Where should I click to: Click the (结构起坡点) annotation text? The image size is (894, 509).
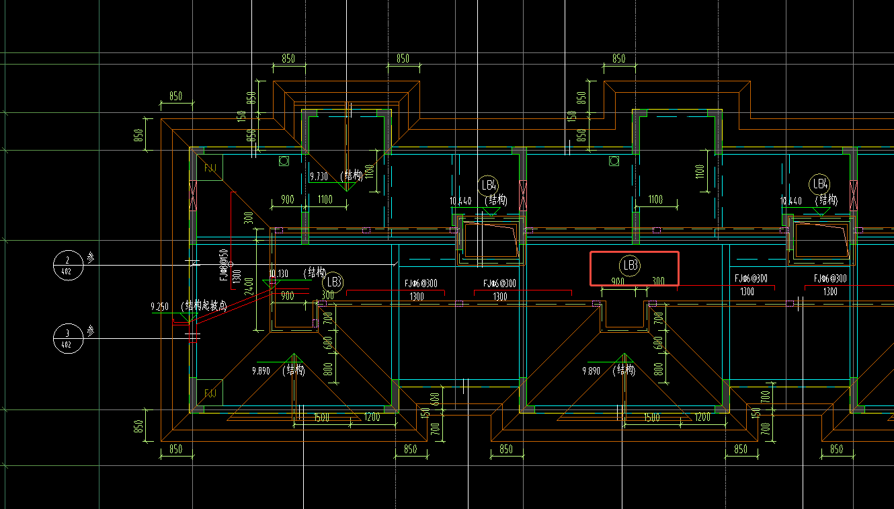tap(204, 306)
